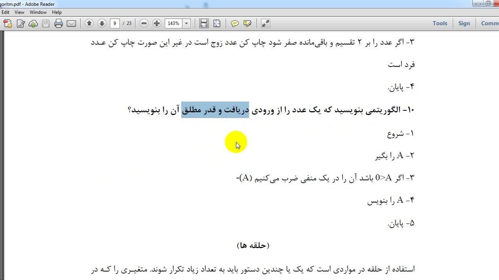Click the print file icon
Viewport: 499px width, 280px height.
[58, 24]
